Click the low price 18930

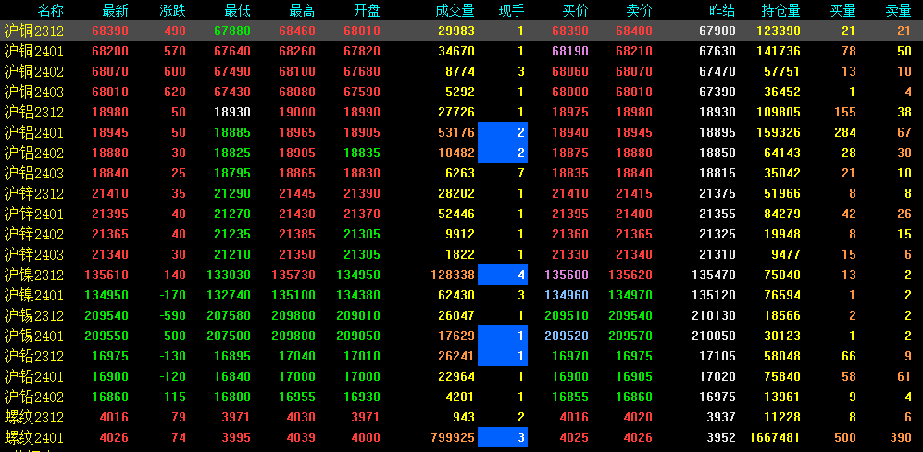(232, 112)
